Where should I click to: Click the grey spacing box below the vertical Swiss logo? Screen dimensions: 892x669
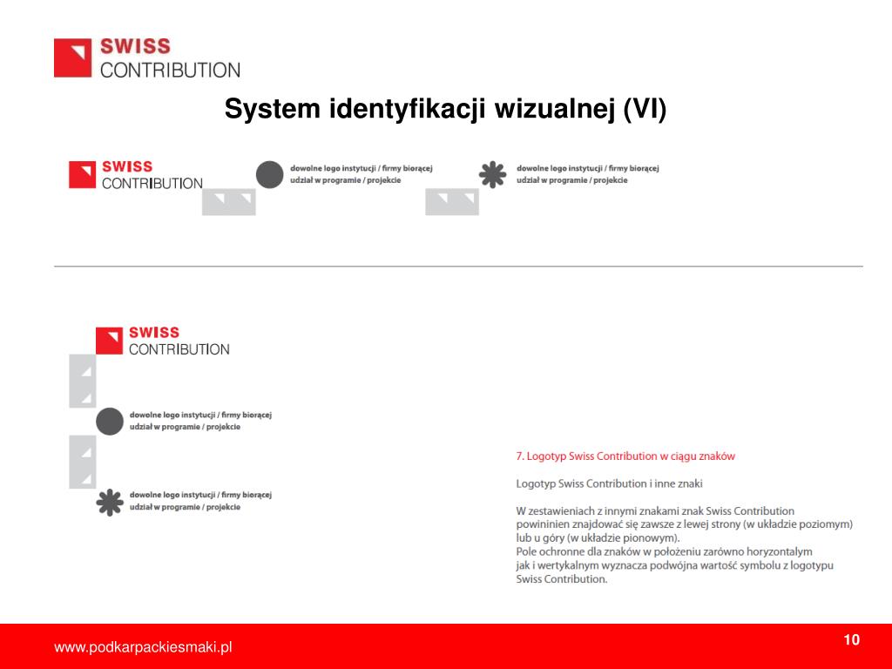[x=83, y=382]
